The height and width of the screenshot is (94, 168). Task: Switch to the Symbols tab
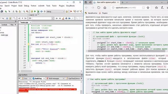point(4,25)
